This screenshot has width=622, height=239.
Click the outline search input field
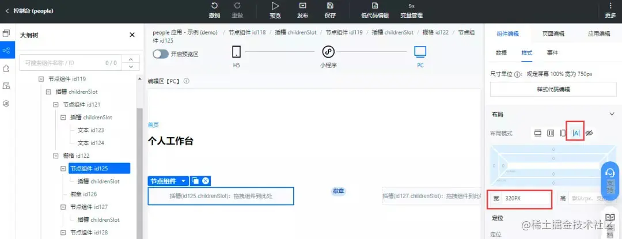pos(71,63)
